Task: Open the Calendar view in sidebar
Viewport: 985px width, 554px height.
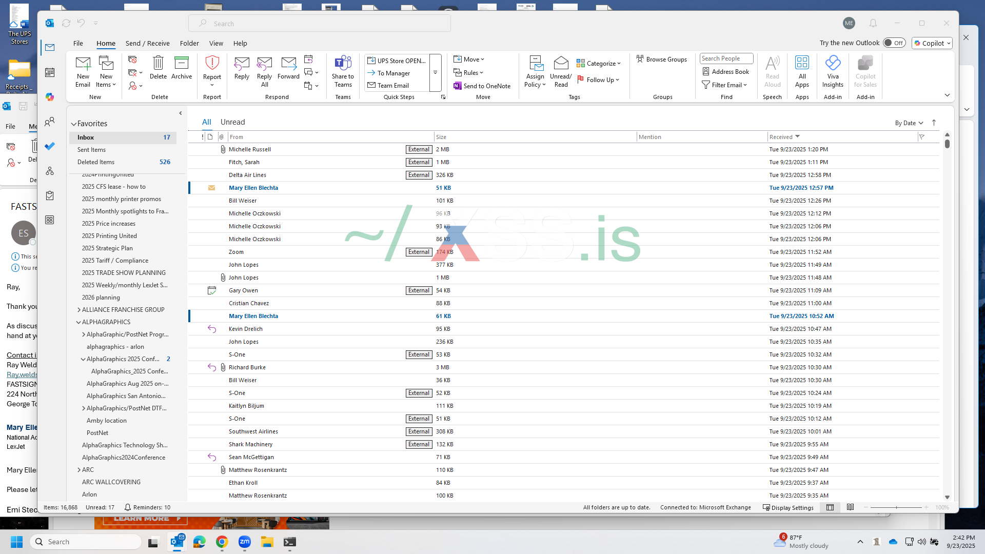Action: click(50, 72)
